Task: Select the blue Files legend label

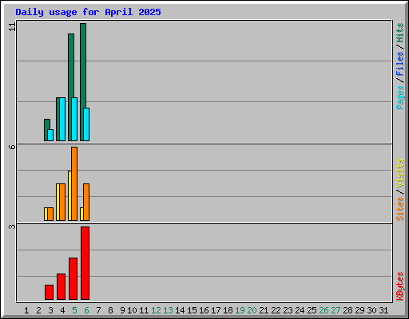Action: tap(400, 64)
